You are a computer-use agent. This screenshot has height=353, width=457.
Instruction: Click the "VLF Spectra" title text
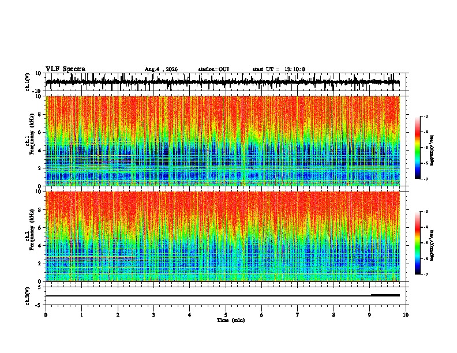(x=65, y=69)
